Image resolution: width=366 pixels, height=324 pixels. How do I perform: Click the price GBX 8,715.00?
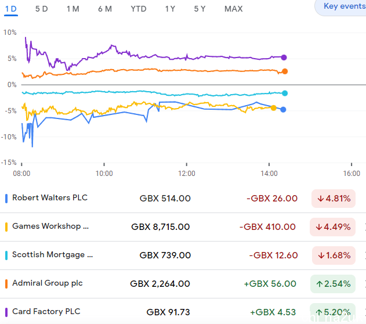point(161,227)
